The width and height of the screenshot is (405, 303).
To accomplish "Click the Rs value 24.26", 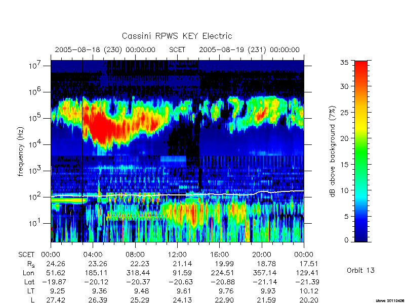I will (56, 264).
